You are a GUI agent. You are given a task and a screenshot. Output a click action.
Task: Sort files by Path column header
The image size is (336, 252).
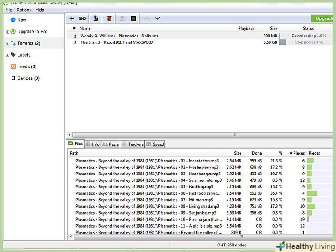click(74, 153)
